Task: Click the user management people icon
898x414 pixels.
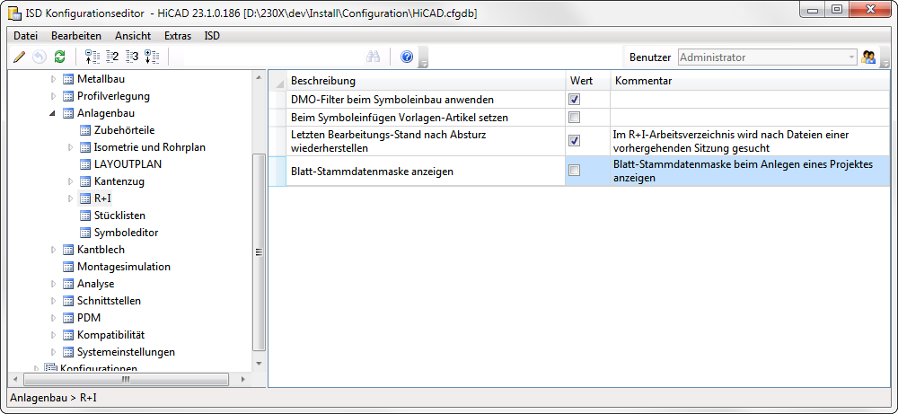Action: [868, 57]
